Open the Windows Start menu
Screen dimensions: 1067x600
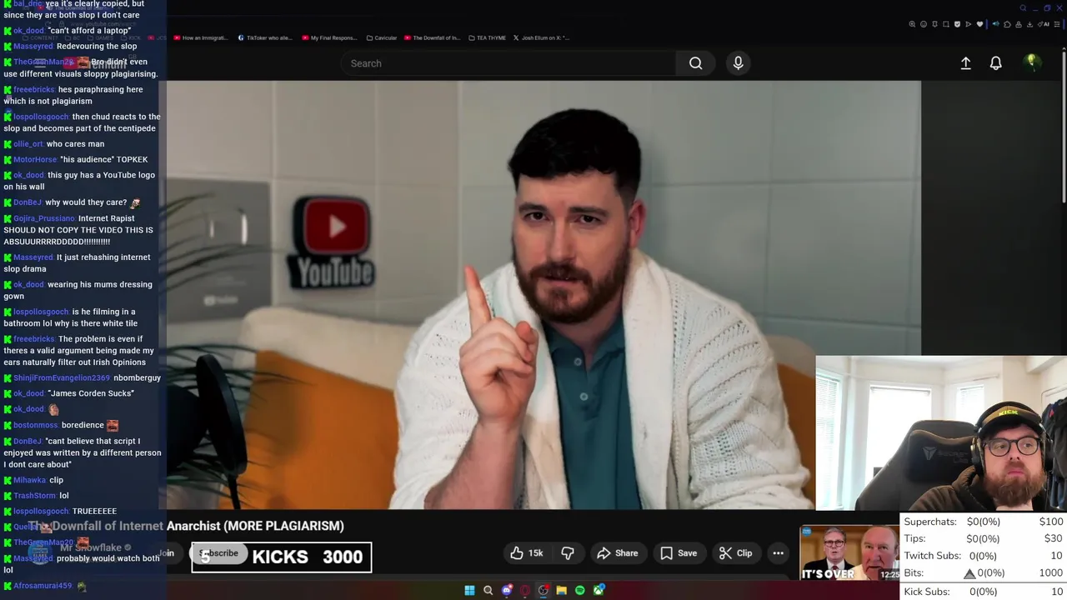[469, 590]
